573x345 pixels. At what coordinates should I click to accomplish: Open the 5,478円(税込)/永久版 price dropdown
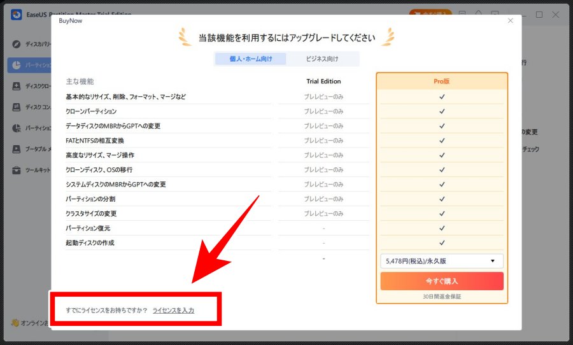(x=441, y=261)
